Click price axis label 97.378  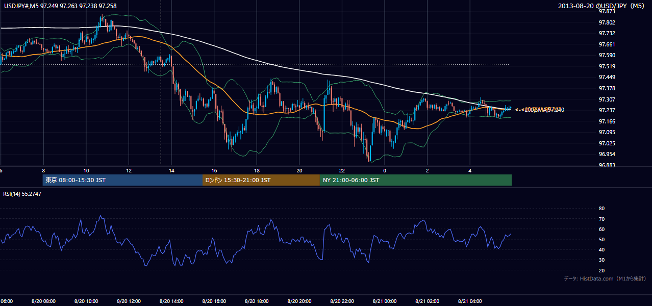pyautogui.click(x=607, y=88)
